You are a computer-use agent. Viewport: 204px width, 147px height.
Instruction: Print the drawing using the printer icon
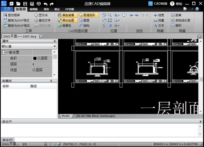pyautogui.click(x=39, y=4)
